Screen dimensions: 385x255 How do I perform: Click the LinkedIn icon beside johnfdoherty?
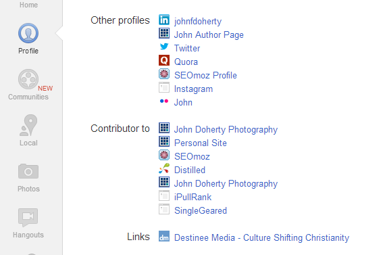(164, 20)
